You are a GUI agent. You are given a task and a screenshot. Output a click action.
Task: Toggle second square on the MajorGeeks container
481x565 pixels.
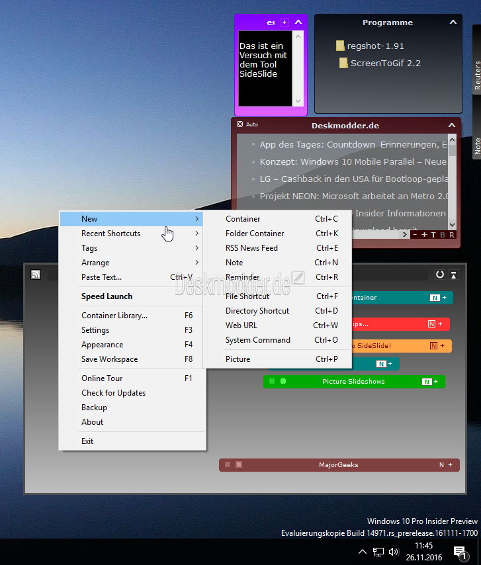pyautogui.click(x=239, y=464)
